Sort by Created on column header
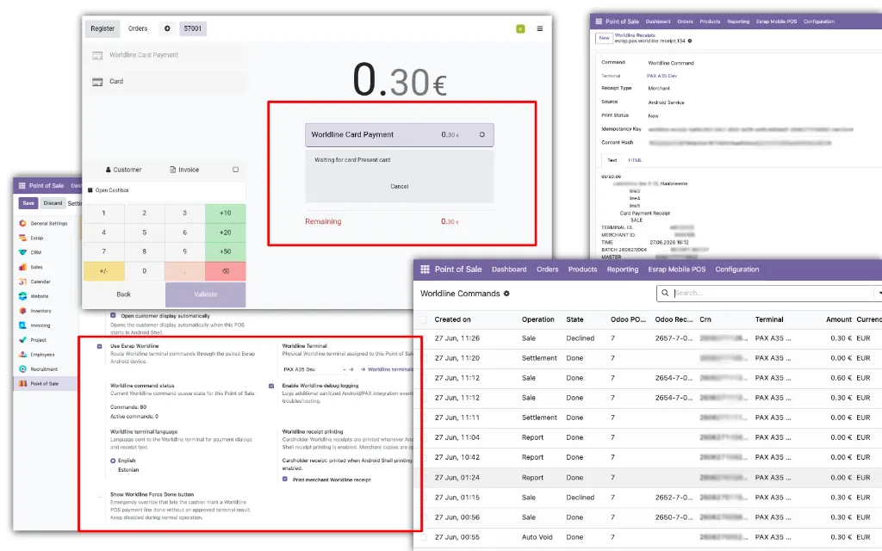Viewport: 882px width, 551px height. 452,319
